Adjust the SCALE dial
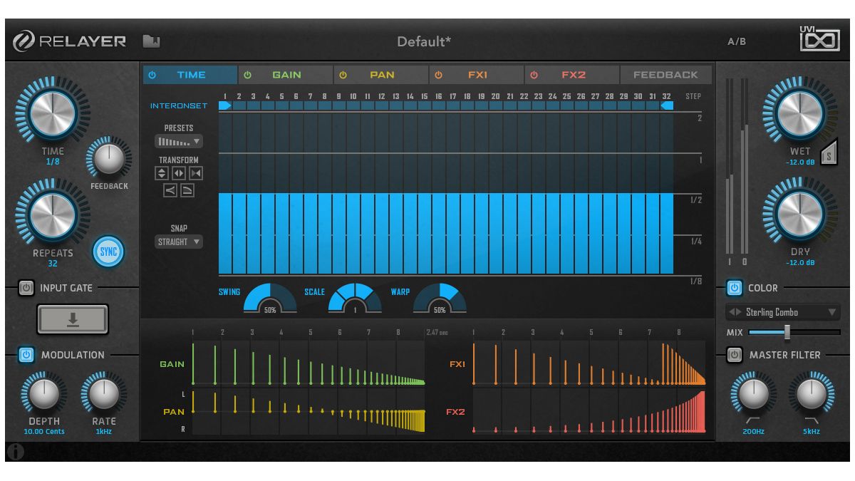Image resolution: width=855 pixels, height=481 pixels. (x=355, y=299)
